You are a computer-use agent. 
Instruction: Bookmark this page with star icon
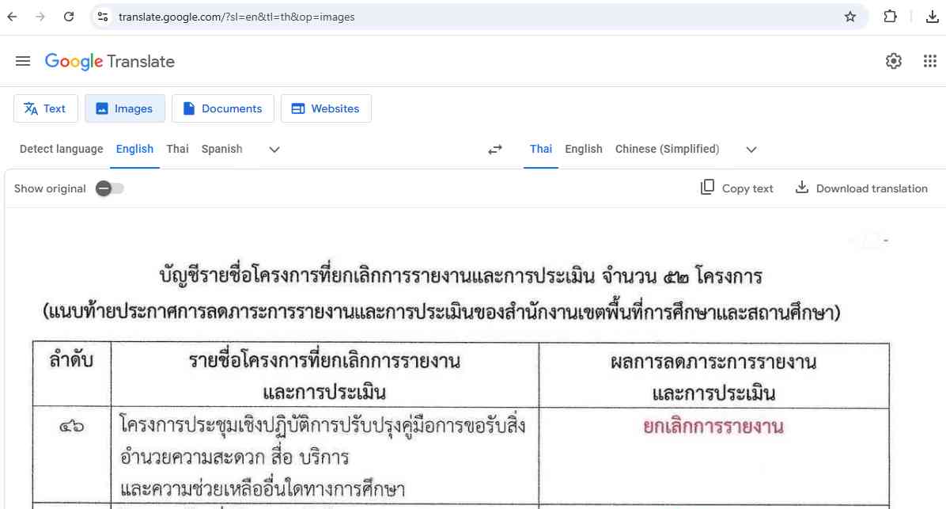coord(850,17)
